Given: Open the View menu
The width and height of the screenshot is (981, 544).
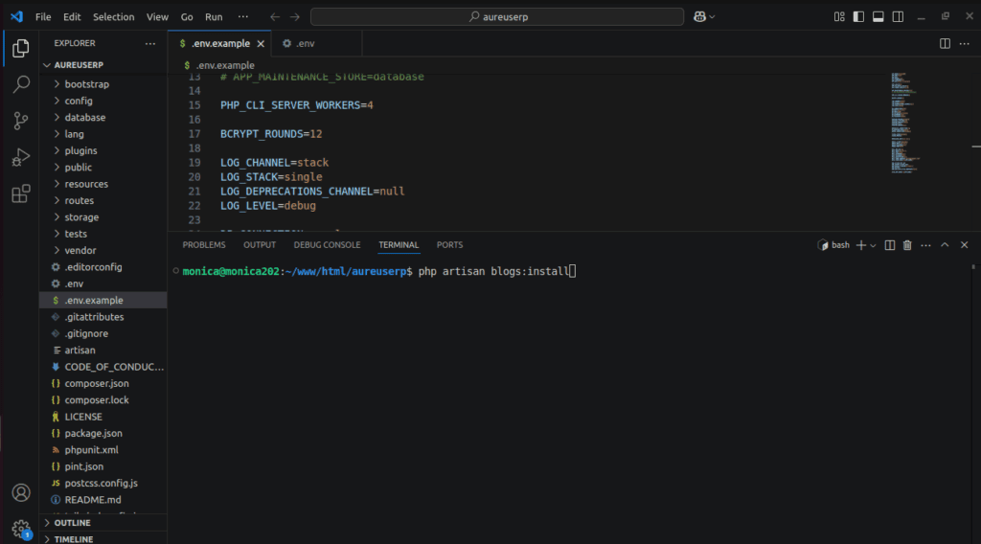Looking at the screenshot, I should tap(157, 17).
